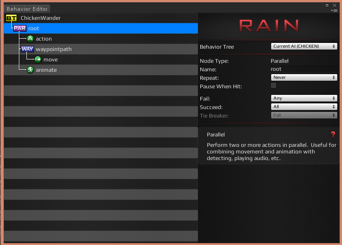Open the panel options menu icon
Screen dimensions: 342x245
tap(334, 10)
